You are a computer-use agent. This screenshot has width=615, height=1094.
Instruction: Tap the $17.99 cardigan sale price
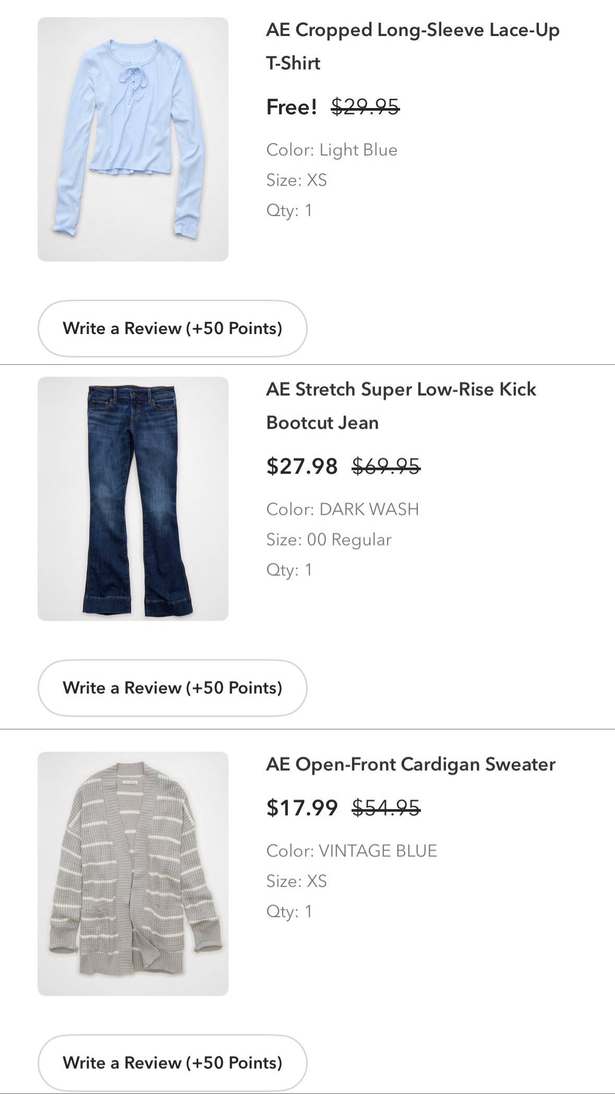[302, 808]
